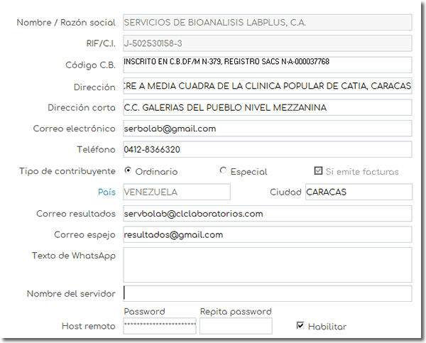Viewport: 426px width, 343px height.
Task: Click the masked Password field
Action: 160,326
